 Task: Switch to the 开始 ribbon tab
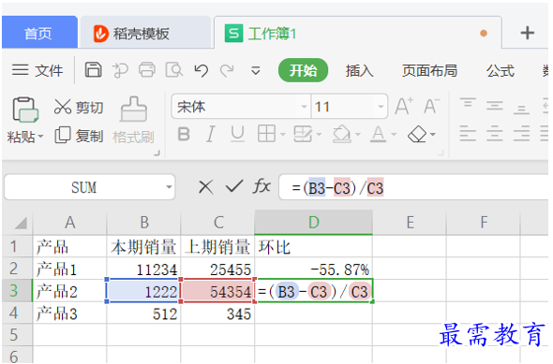tap(303, 70)
